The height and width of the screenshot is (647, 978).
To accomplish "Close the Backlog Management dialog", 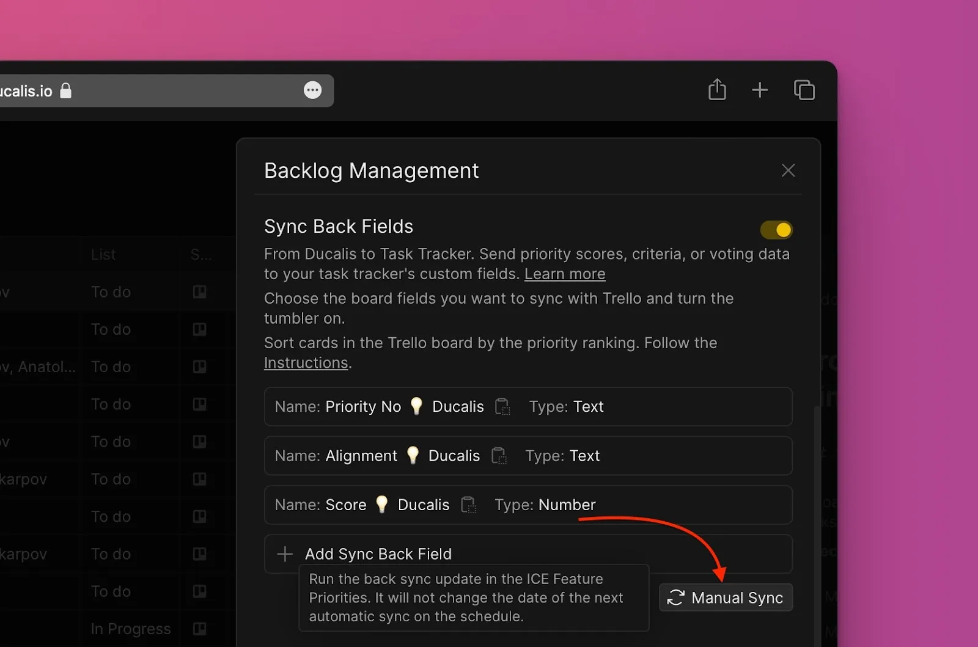I will [788, 170].
